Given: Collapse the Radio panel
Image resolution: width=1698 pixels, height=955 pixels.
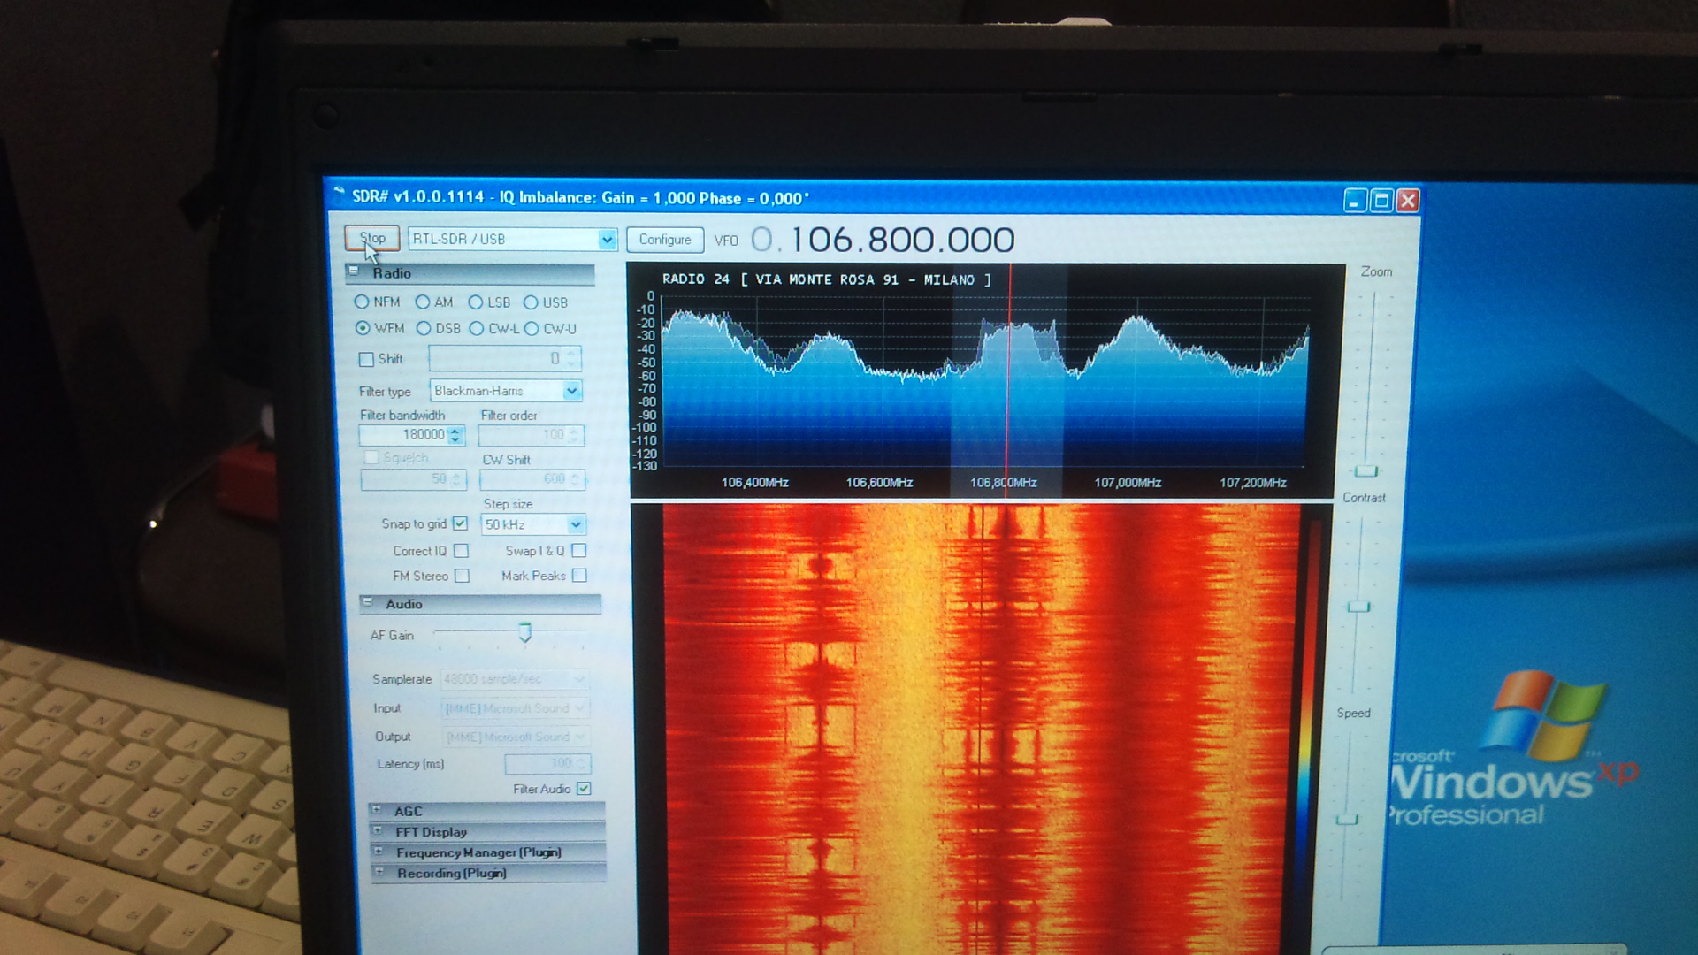Looking at the screenshot, I should (x=354, y=271).
